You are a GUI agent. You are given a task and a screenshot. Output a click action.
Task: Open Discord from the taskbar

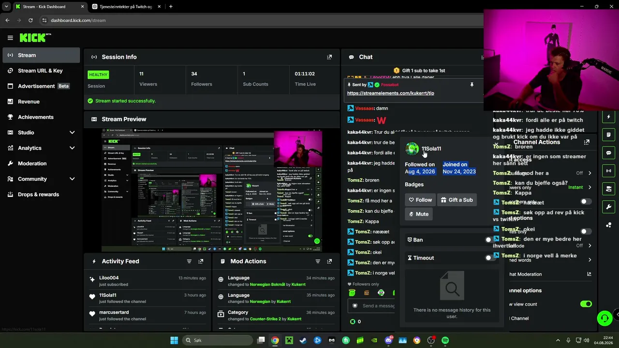click(388, 340)
